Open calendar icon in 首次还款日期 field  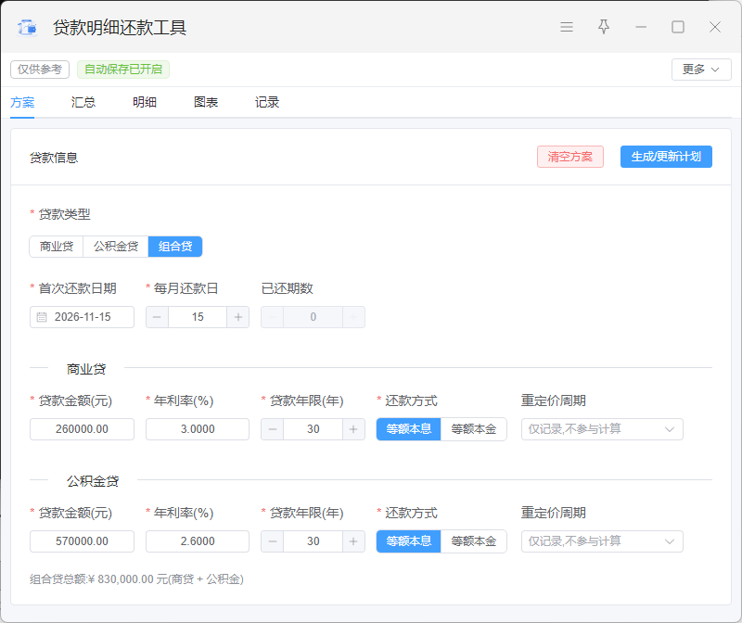coord(42,317)
